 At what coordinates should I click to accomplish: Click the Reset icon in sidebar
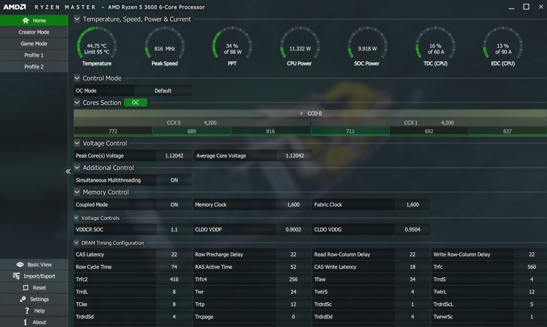point(26,288)
